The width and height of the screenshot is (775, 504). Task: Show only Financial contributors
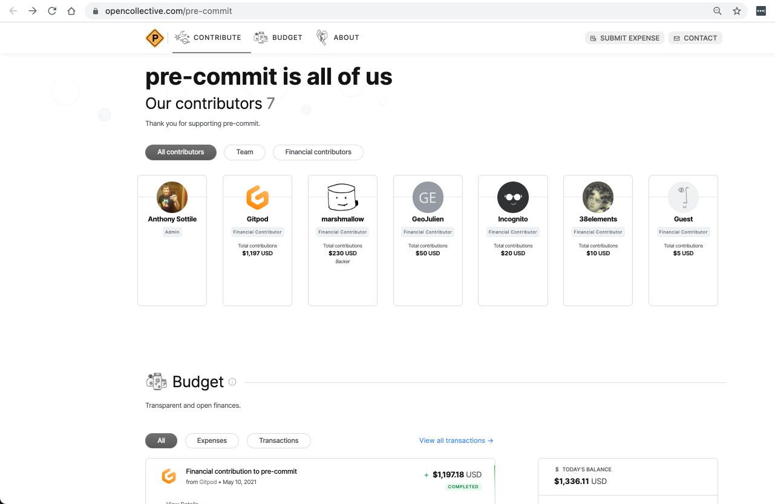tap(318, 152)
